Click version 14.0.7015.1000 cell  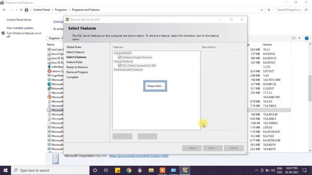tap(272, 80)
